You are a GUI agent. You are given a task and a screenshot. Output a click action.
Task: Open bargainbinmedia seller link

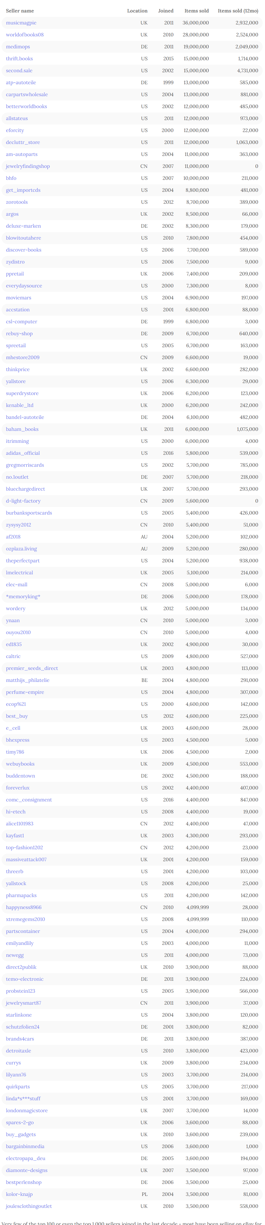(x=25, y=1146)
